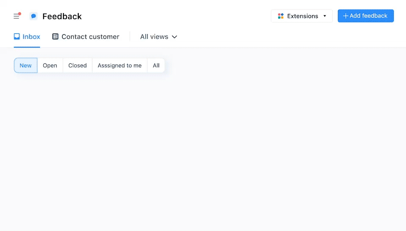Image resolution: width=406 pixels, height=231 pixels.
Task: Expand the All views chevron
Action: click(174, 37)
